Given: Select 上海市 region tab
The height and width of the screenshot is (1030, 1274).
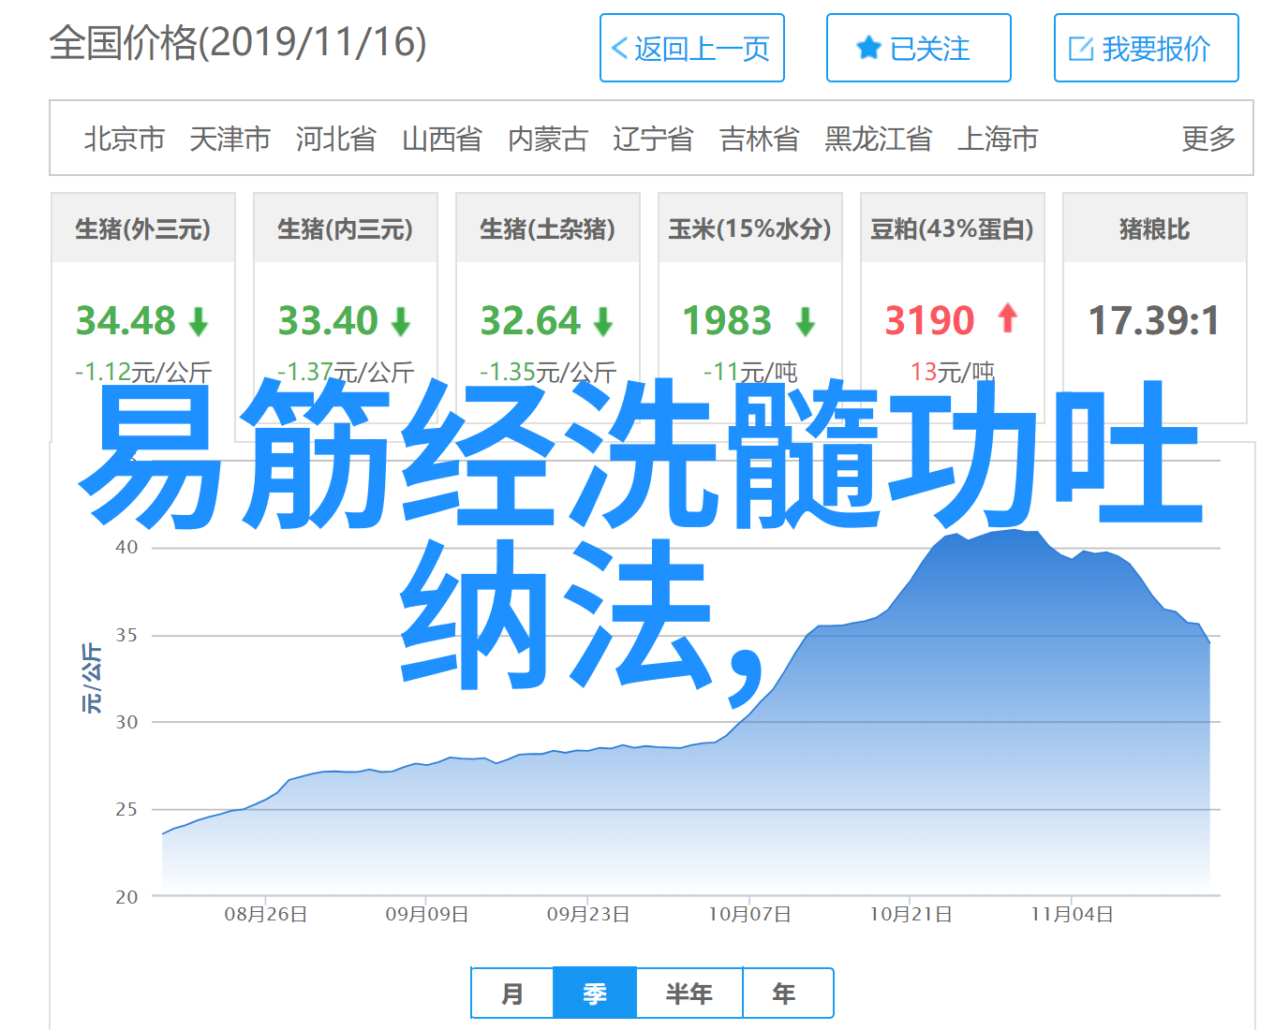Looking at the screenshot, I should pyautogui.click(x=998, y=139).
